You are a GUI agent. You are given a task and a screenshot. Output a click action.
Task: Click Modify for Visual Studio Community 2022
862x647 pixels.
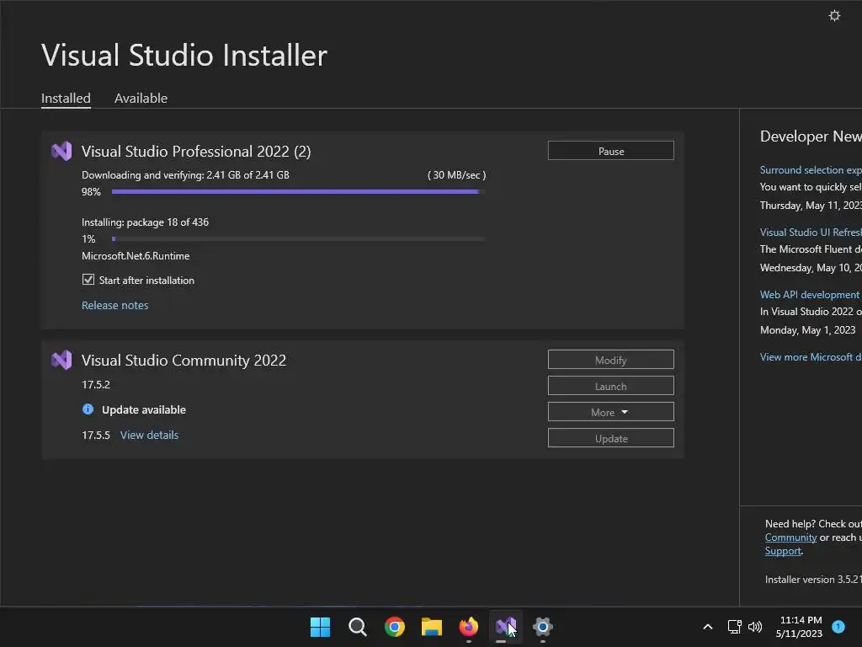[611, 360]
